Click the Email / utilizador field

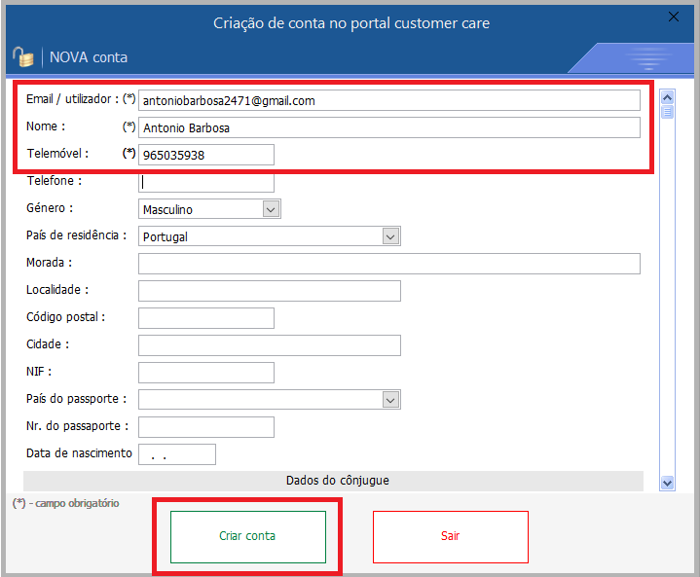[x=389, y=100]
